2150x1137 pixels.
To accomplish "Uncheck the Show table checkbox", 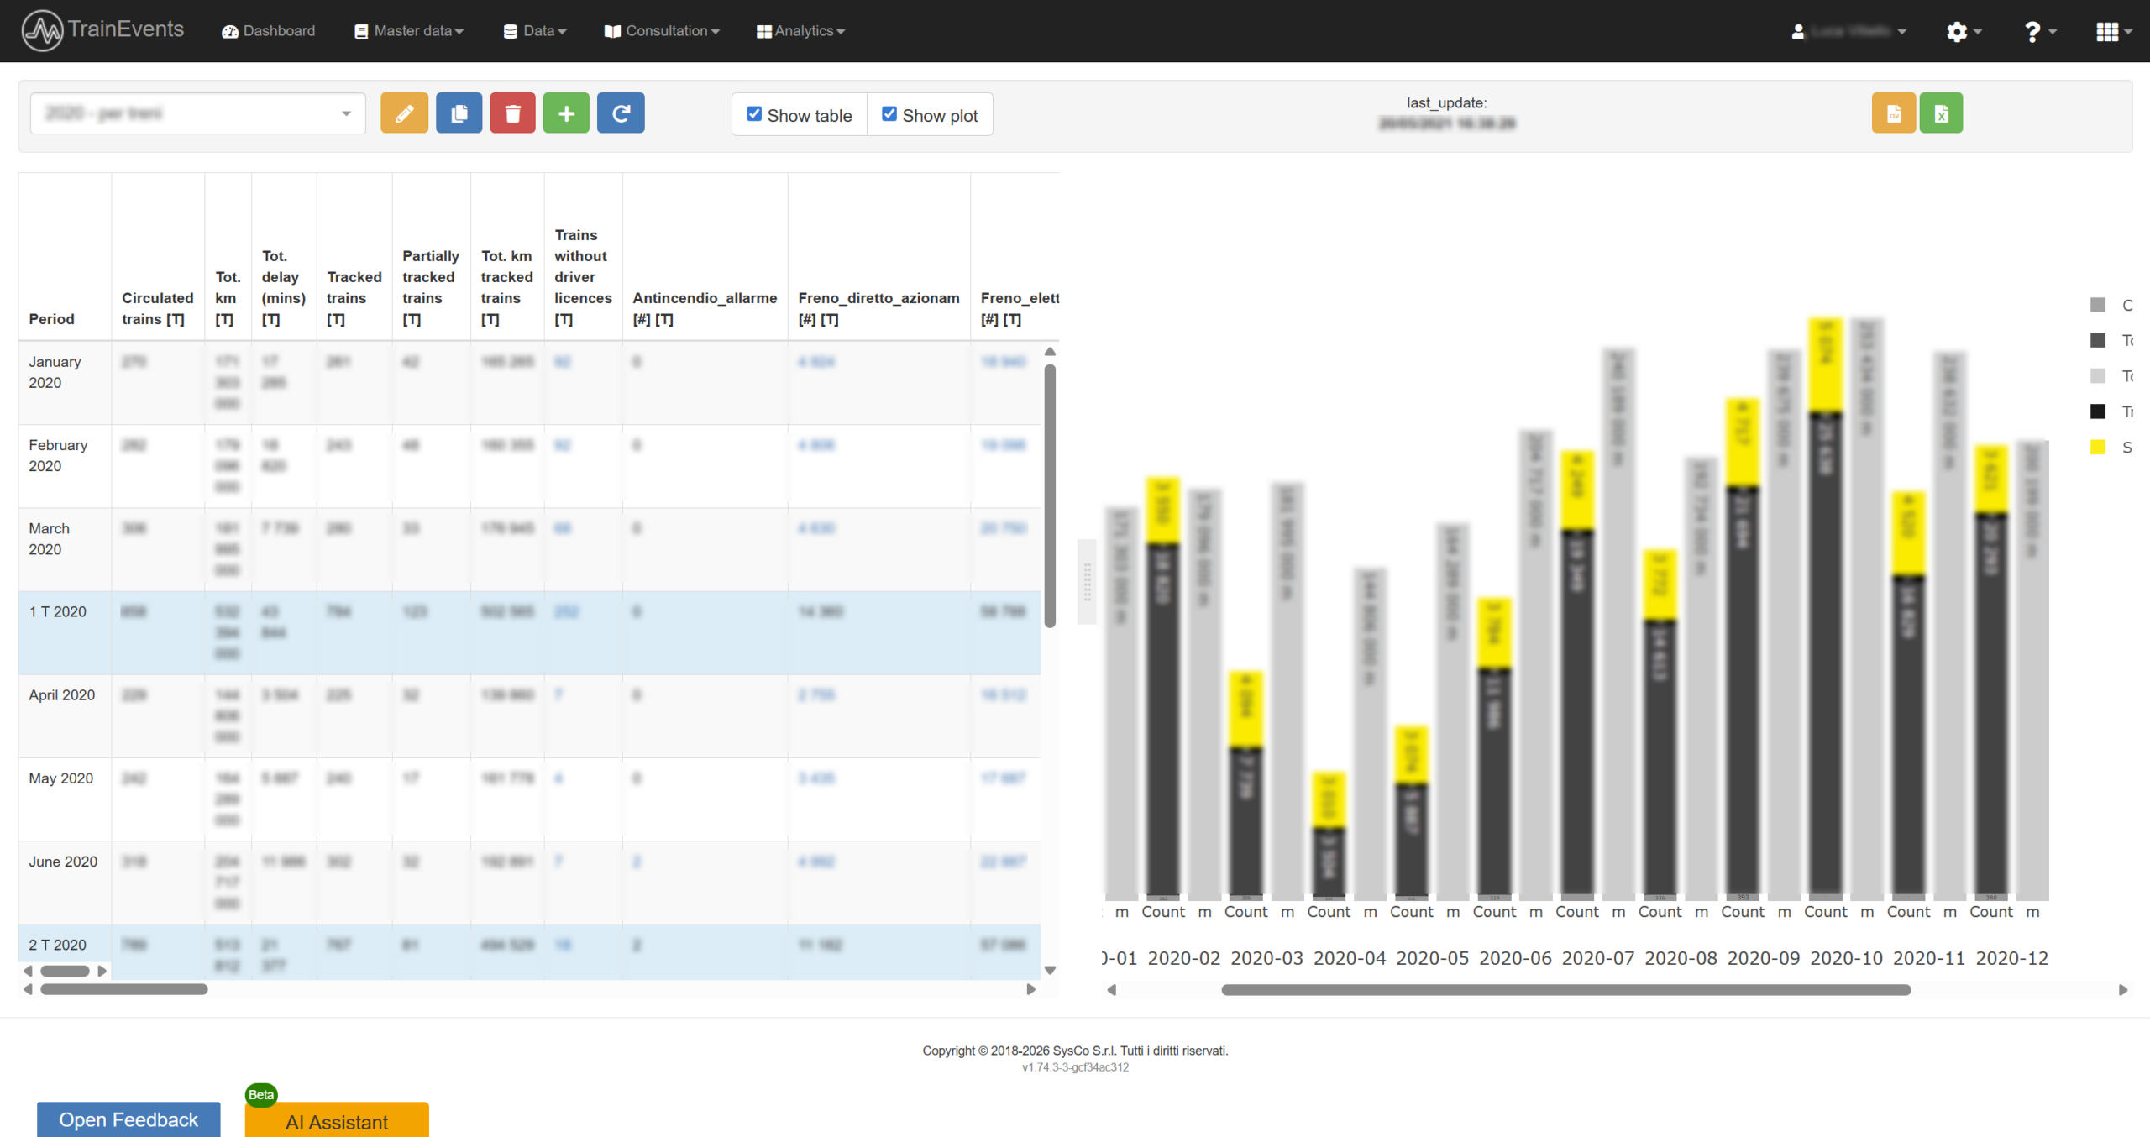I will point(754,114).
